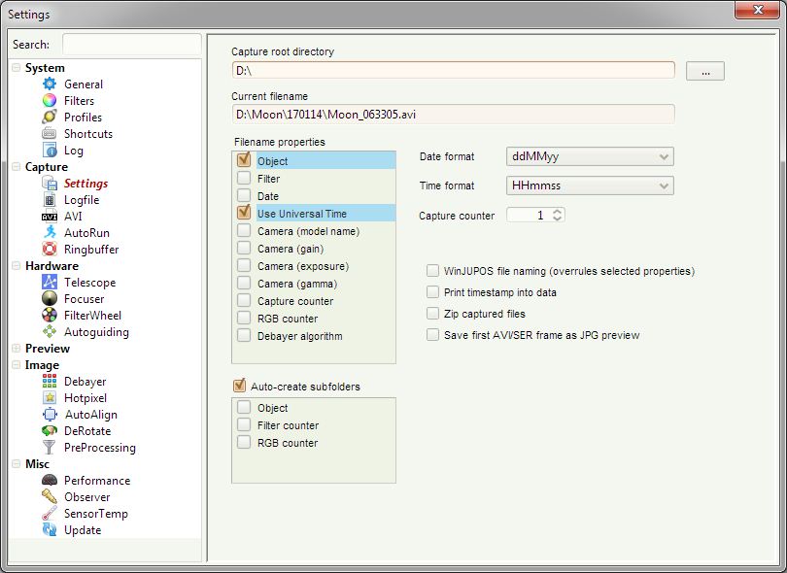
Task: Uncheck Object filename property
Action: coord(244,160)
